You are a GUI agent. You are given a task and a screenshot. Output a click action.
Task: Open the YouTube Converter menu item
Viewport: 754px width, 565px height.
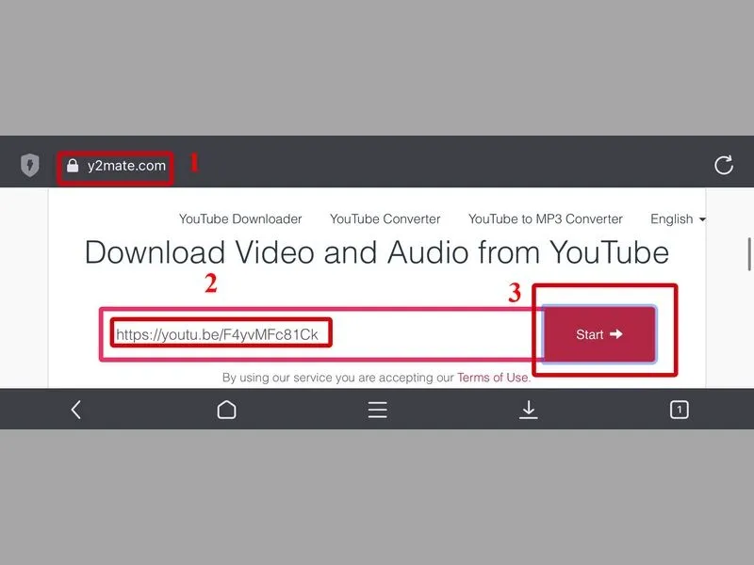(x=385, y=219)
